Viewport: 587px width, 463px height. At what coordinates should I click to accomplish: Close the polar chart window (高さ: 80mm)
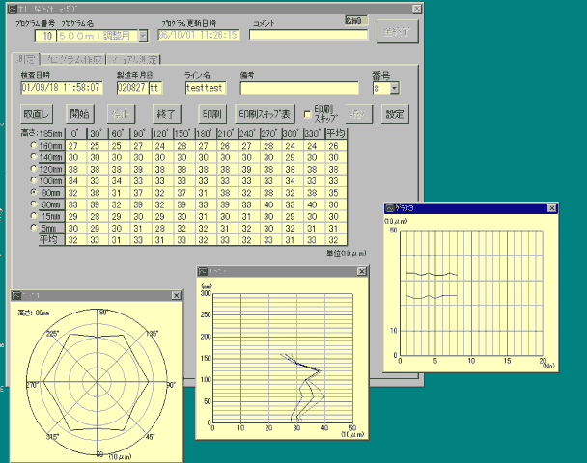click(x=177, y=295)
